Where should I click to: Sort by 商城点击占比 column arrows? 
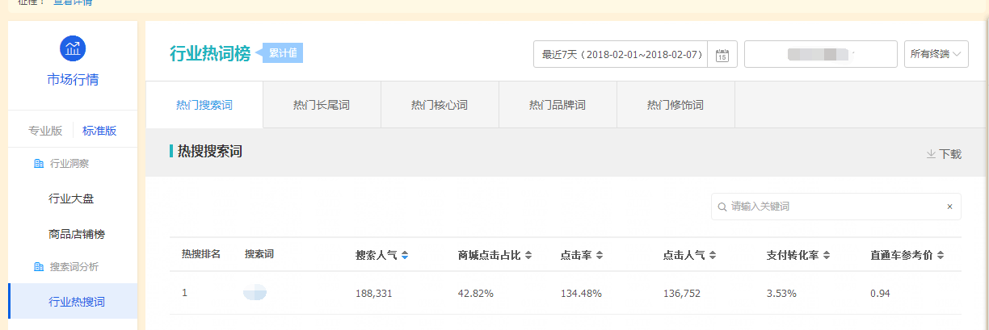point(528,256)
